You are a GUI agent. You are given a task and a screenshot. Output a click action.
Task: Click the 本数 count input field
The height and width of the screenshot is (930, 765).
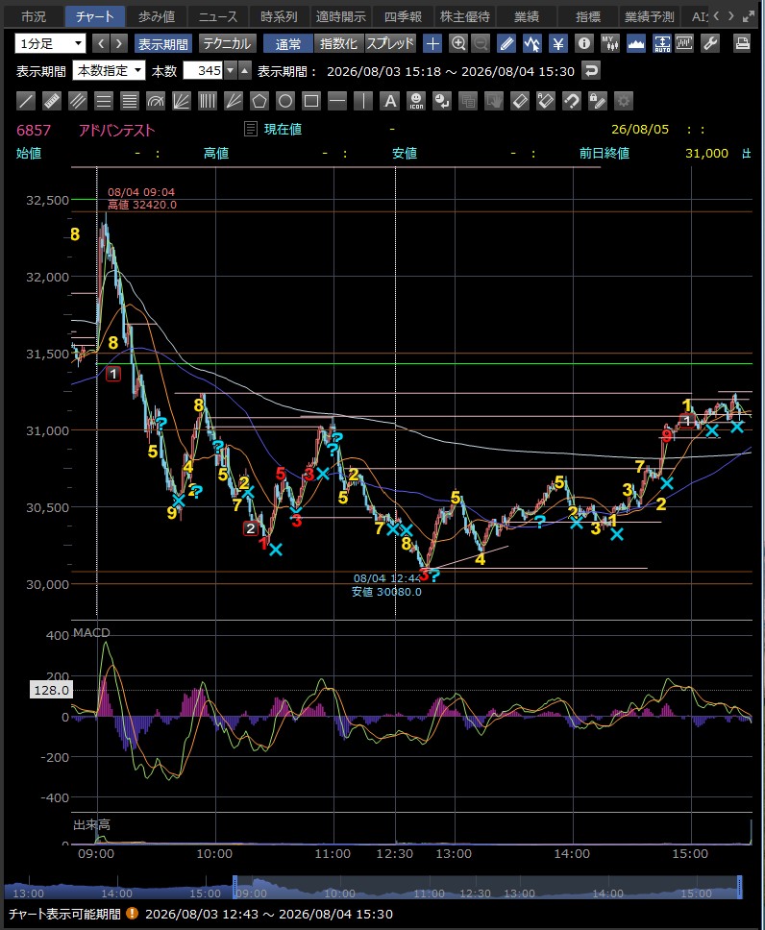pos(203,70)
